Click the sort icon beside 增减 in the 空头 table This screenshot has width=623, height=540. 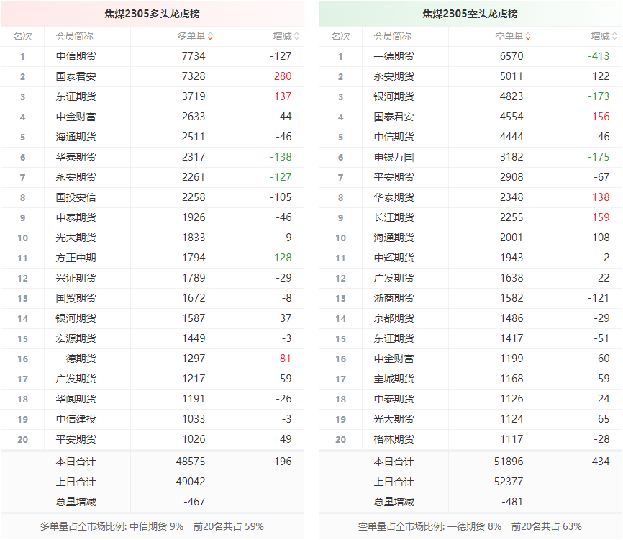click(614, 36)
